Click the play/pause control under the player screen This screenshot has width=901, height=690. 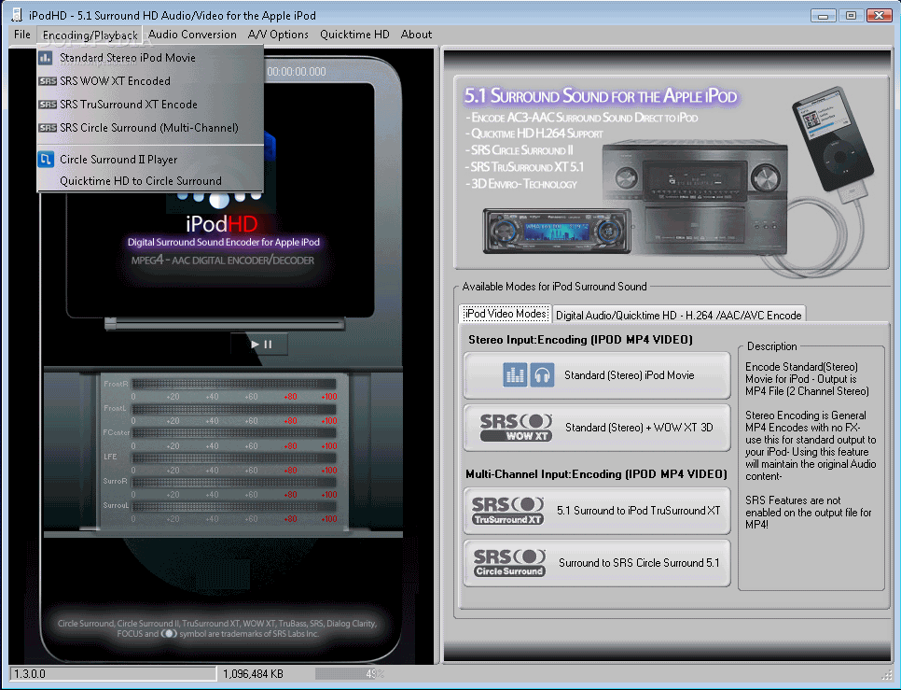(x=260, y=345)
